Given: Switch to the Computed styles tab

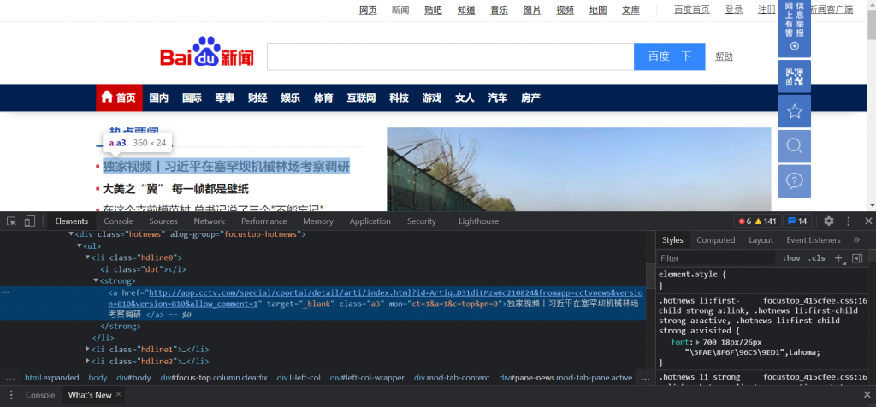Looking at the screenshot, I should [x=716, y=240].
